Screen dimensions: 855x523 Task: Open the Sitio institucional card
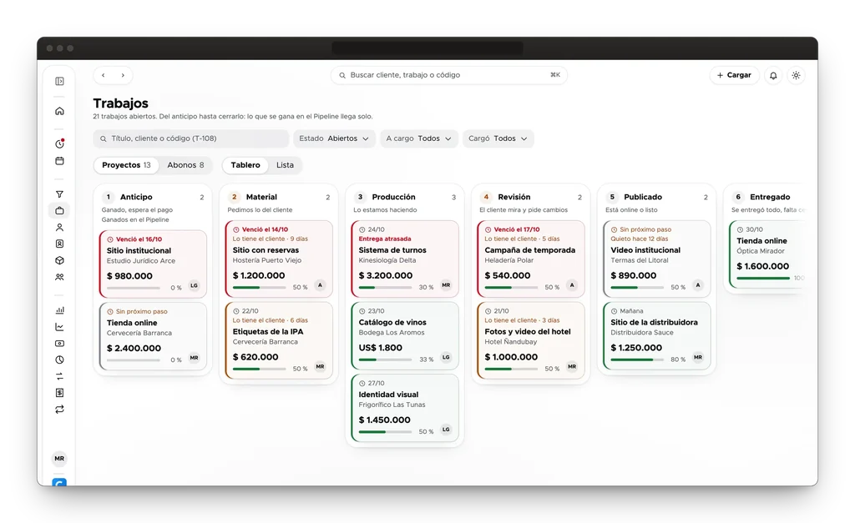click(x=154, y=264)
